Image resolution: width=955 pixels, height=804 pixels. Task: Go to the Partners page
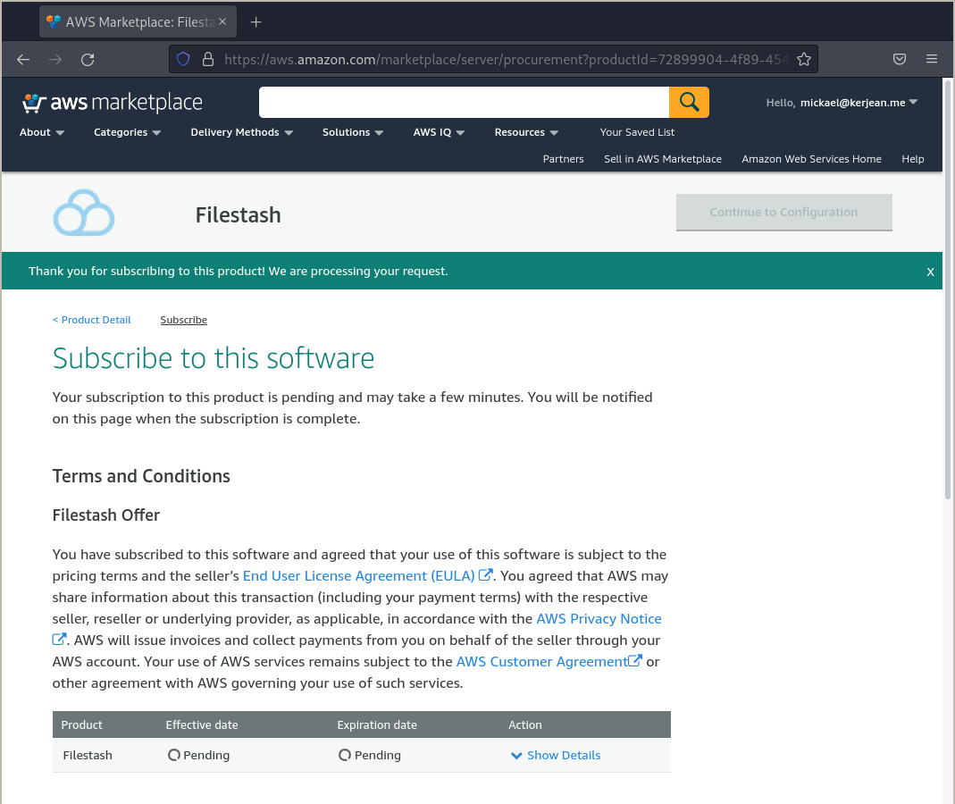(x=564, y=159)
